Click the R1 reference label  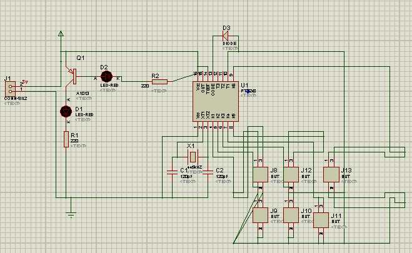pyautogui.click(x=74, y=136)
